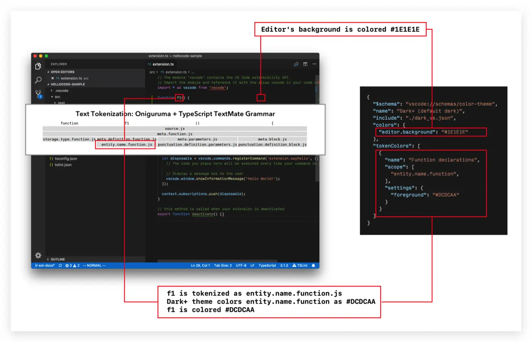The height and width of the screenshot is (342, 532).
Task: Click the editor's horizontal scrollbar
Action: pyautogui.click(x=217, y=261)
